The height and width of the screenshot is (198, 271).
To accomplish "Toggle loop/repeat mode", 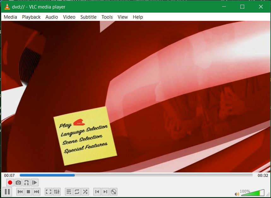I will pos(77,192).
